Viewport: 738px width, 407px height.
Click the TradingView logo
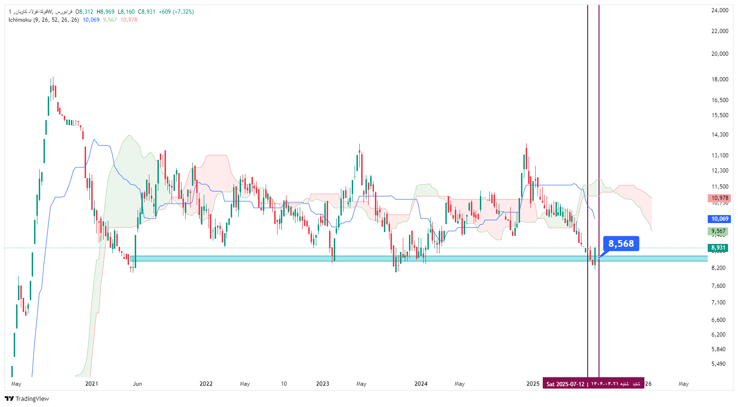tap(27, 398)
